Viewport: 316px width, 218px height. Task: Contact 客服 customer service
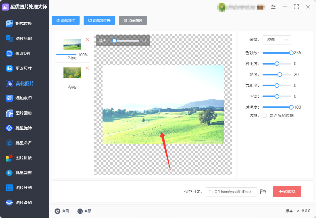[x=84, y=211]
